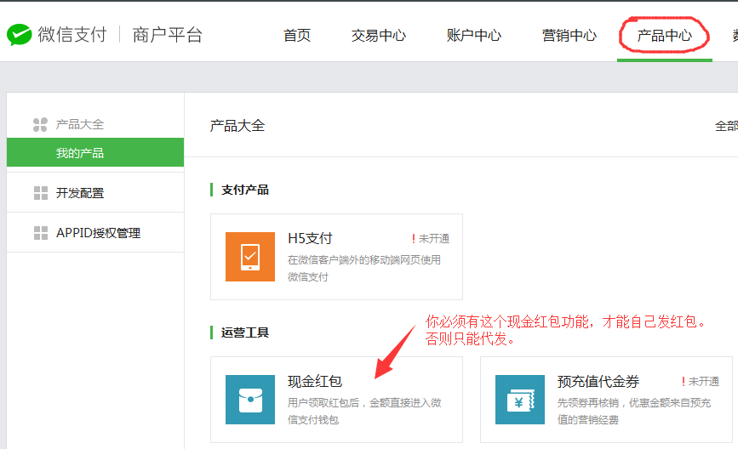Click the grid icon next to 开发配置
The image size is (738, 449).
point(40,193)
